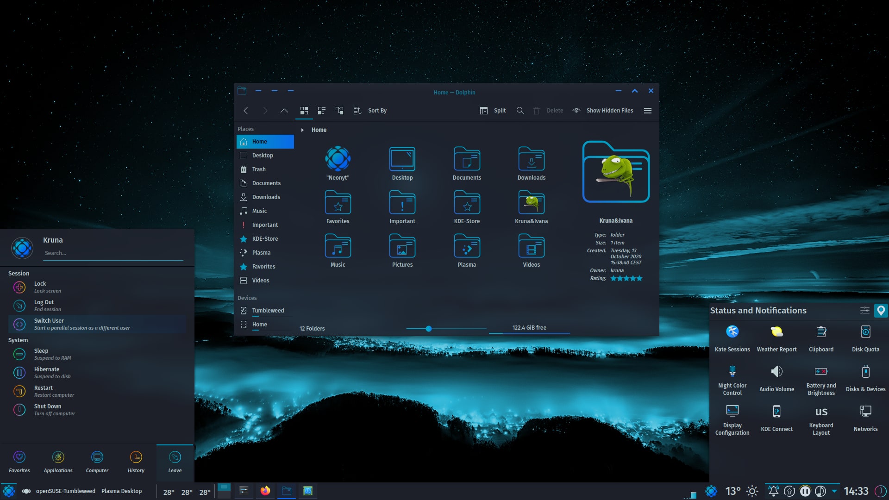Viewport: 889px width, 500px height.
Task: Switch to Applications launcher tab
Action: point(58,462)
